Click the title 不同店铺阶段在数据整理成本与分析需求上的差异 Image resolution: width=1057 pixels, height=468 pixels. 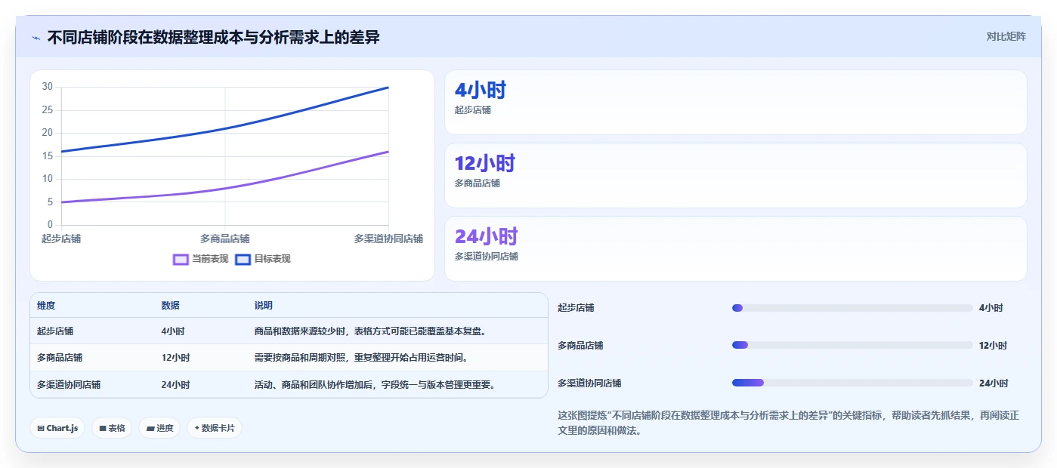[x=213, y=37]
